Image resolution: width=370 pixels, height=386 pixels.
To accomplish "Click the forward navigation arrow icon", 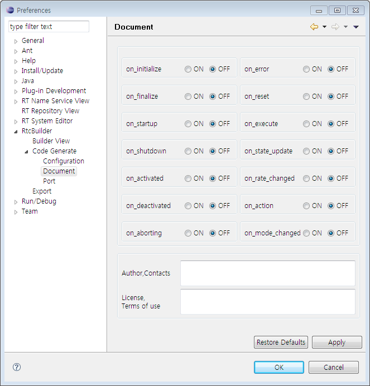I will click(335, 27).
